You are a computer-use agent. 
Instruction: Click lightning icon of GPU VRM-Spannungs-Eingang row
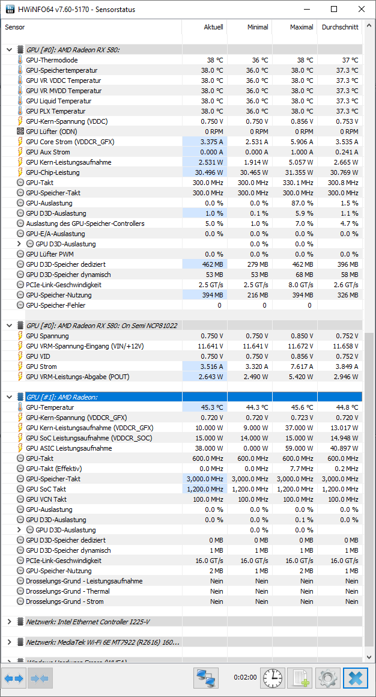click(20, 346)
